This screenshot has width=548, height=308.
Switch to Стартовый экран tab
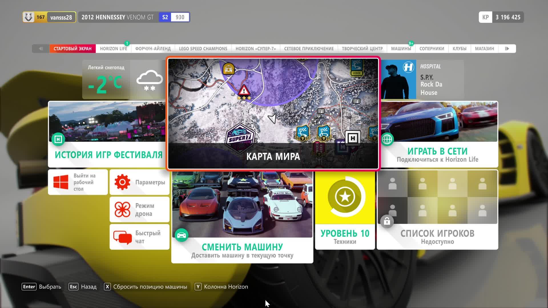[x=72, y=48]
